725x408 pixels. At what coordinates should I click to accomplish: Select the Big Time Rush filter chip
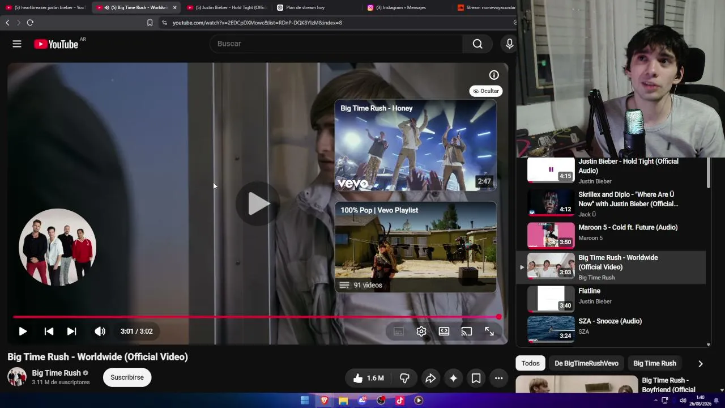[655, 363]
